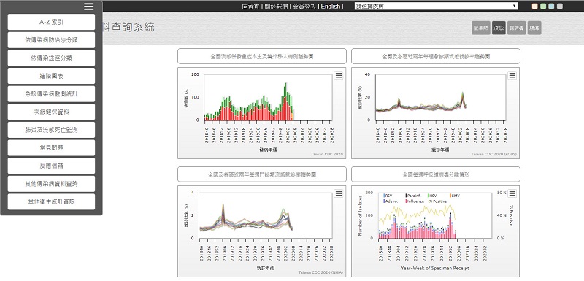This screenshot has height=281, width=584.
Task: Hide the Adeno. series in legend
Action: pyautogui.click(x=390, y=201)
